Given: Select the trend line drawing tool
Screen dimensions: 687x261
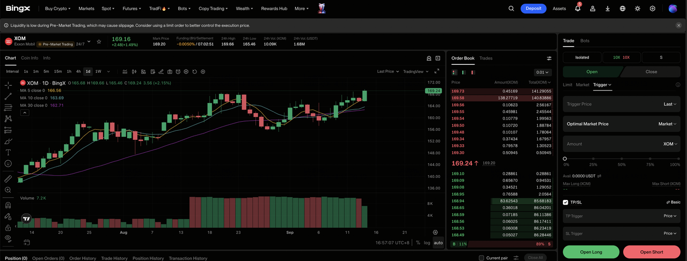Looking at the screenshot, I should 8,96.
